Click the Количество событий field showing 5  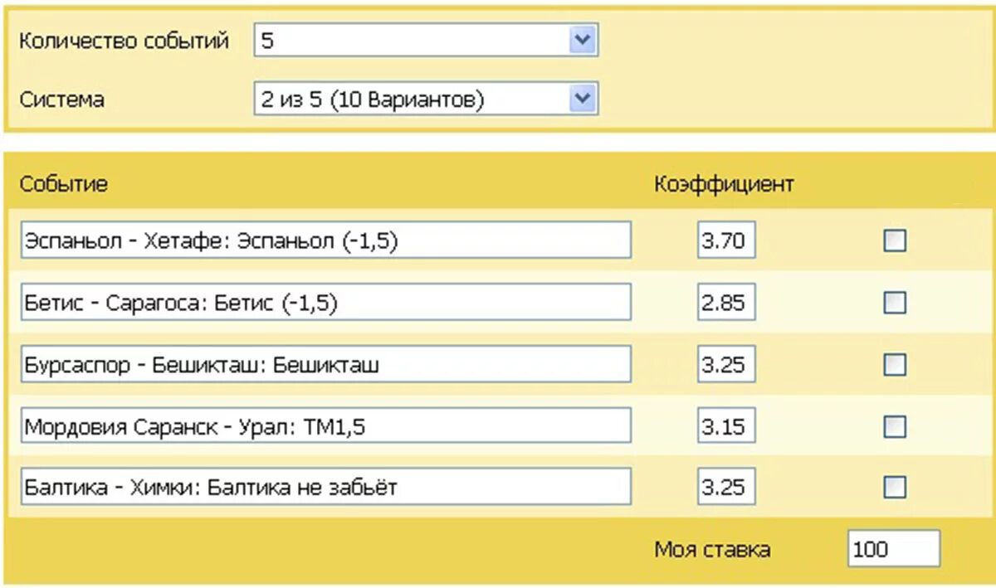pyautogui.click(x=426, y=39)
